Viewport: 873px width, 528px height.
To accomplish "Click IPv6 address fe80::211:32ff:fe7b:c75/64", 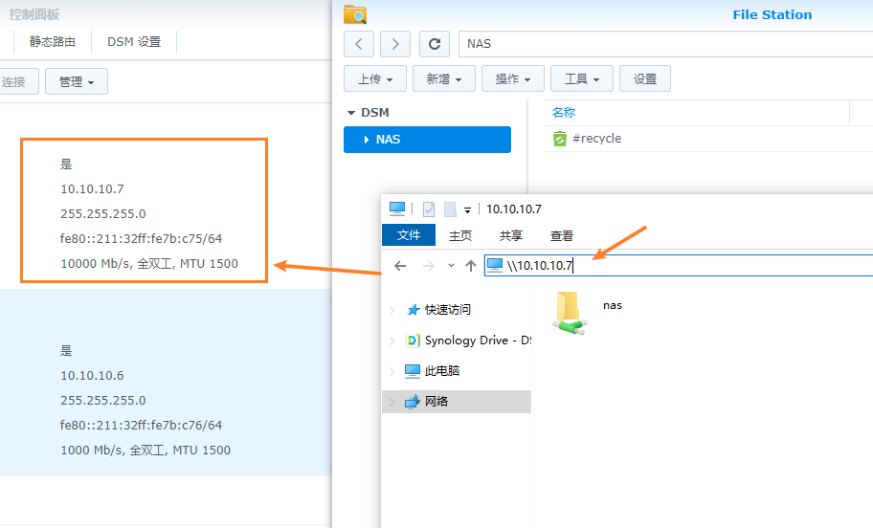I will (141, 239).
